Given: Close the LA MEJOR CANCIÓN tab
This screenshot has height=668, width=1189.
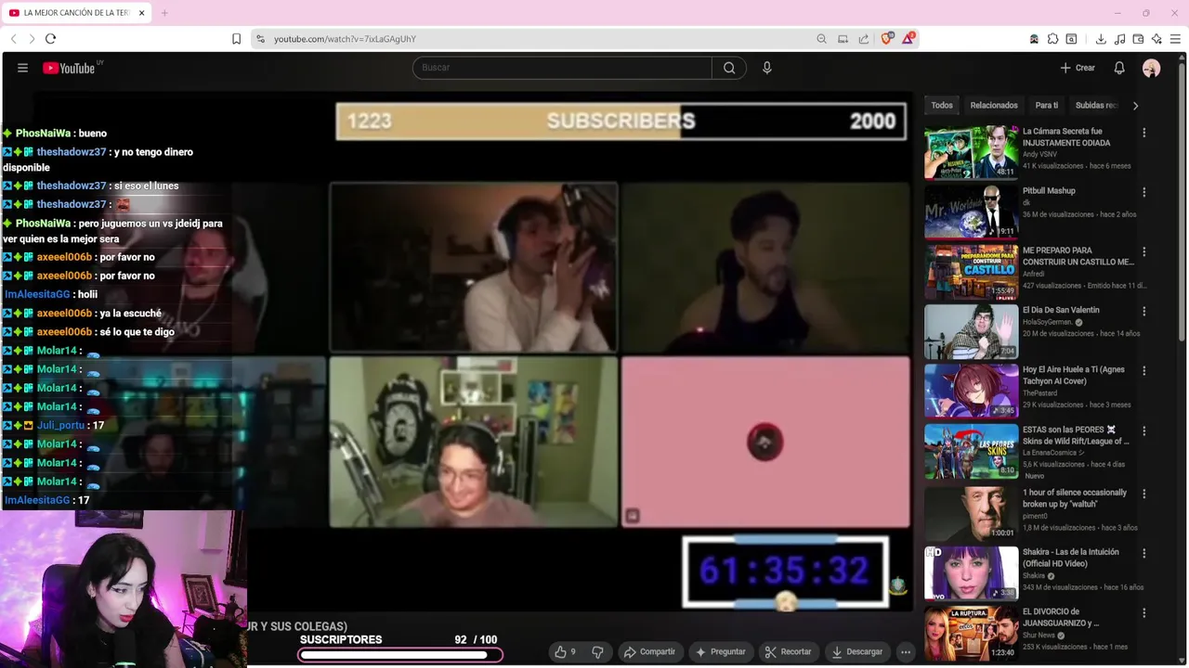Looking at the screenshot, I should point(142,13).
